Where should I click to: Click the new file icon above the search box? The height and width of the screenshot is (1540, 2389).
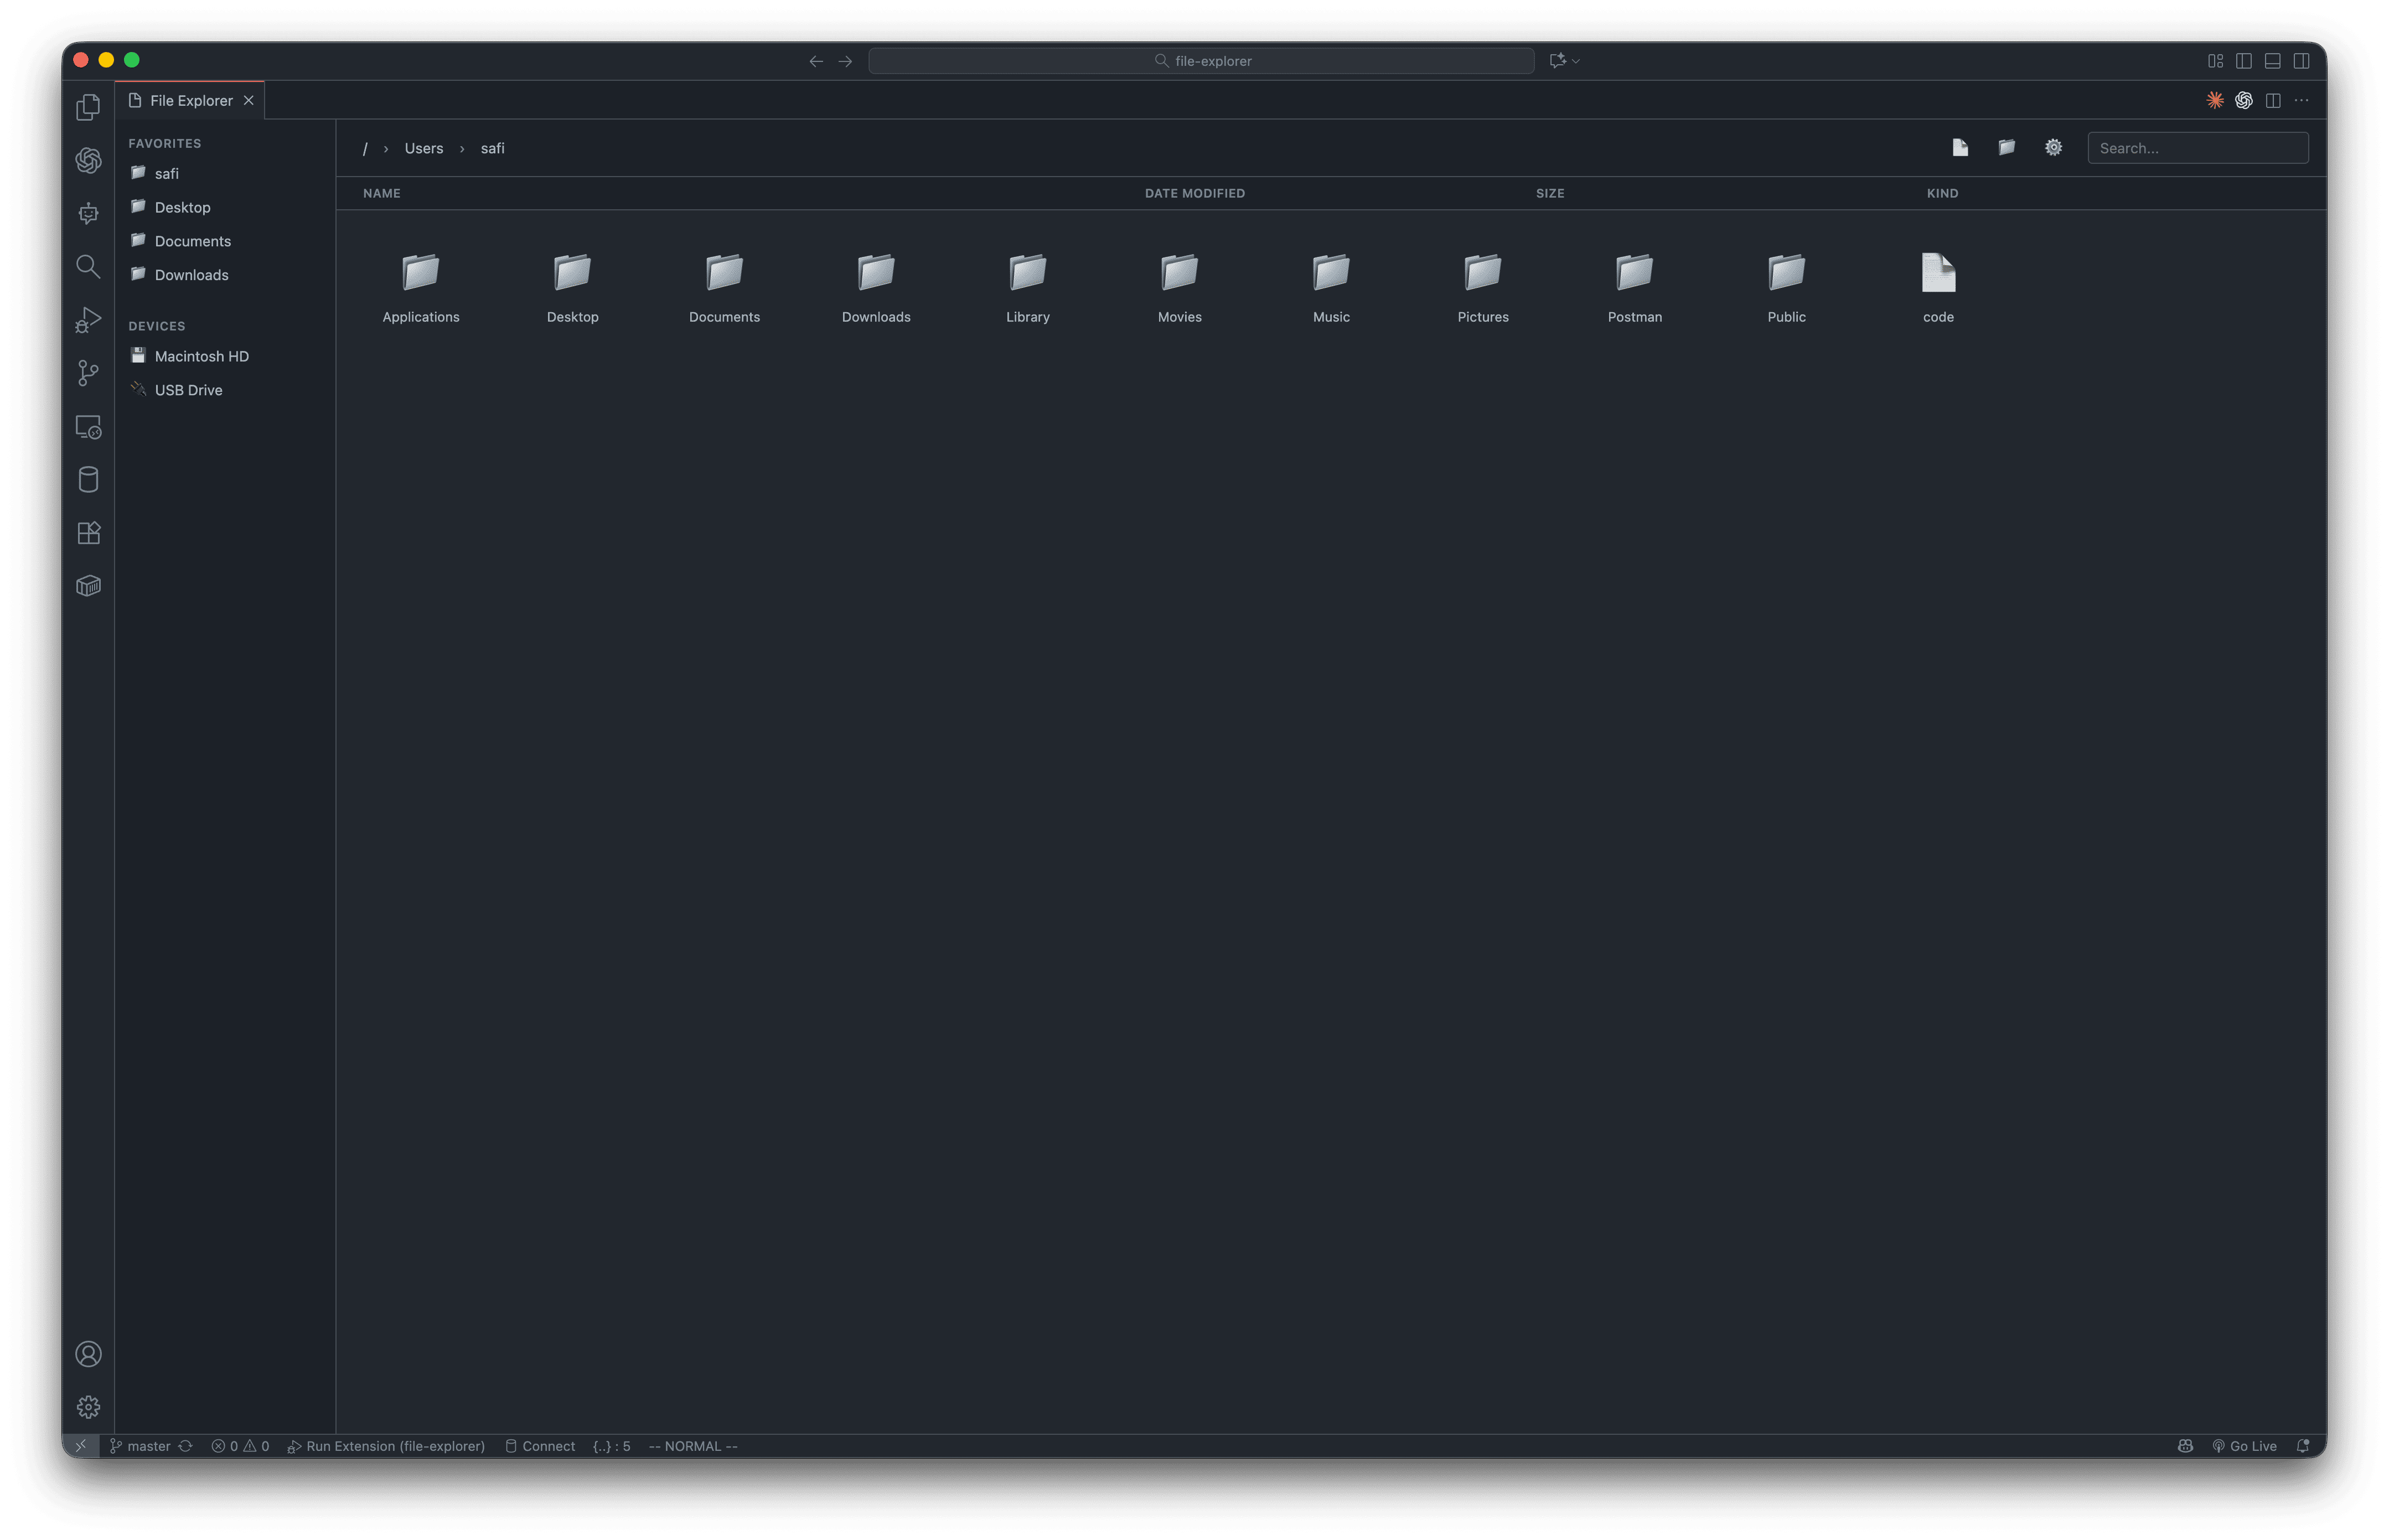(1959, 147)
